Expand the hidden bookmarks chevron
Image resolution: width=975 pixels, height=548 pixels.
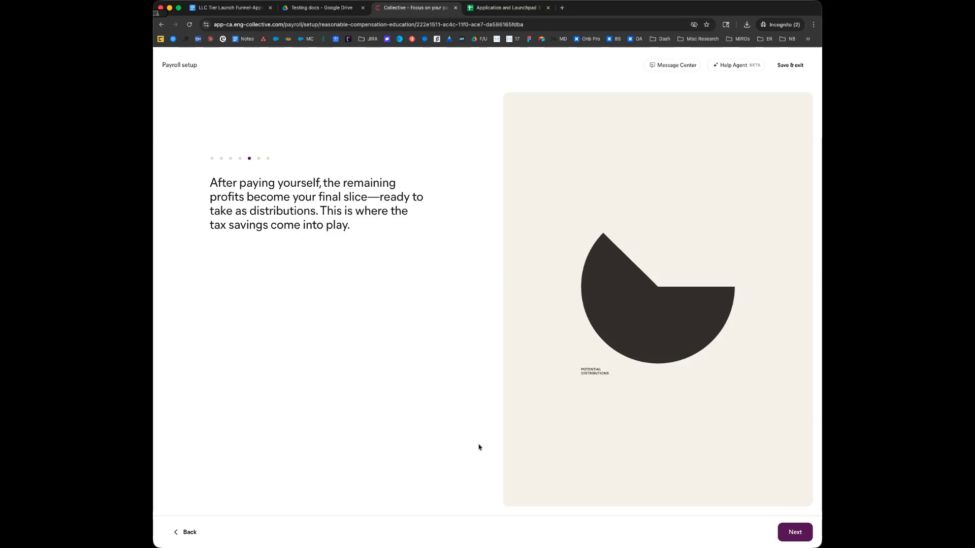[808, 39]
